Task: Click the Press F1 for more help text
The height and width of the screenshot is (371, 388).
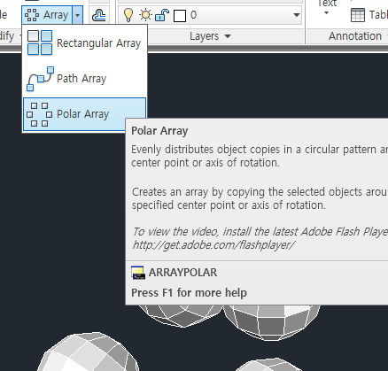Action: (x=189, y=293)
